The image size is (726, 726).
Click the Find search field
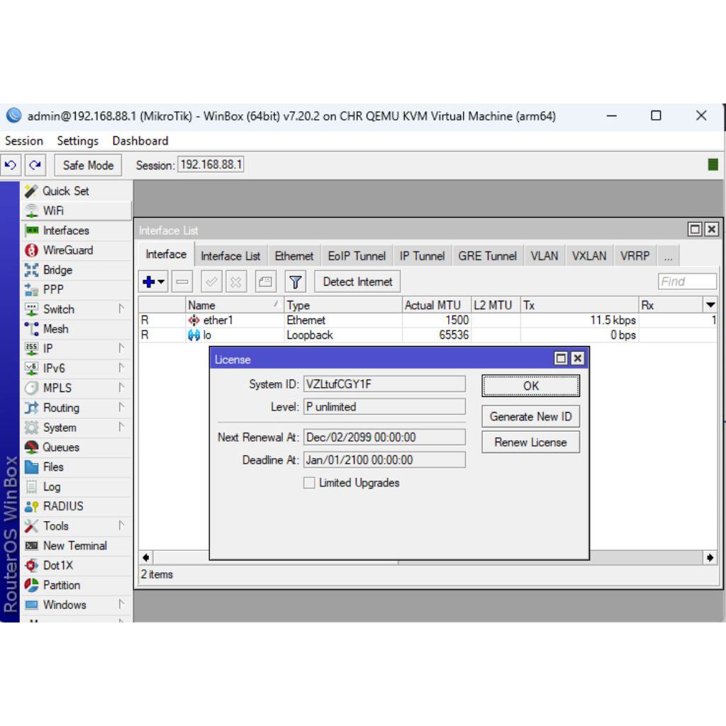686,281
